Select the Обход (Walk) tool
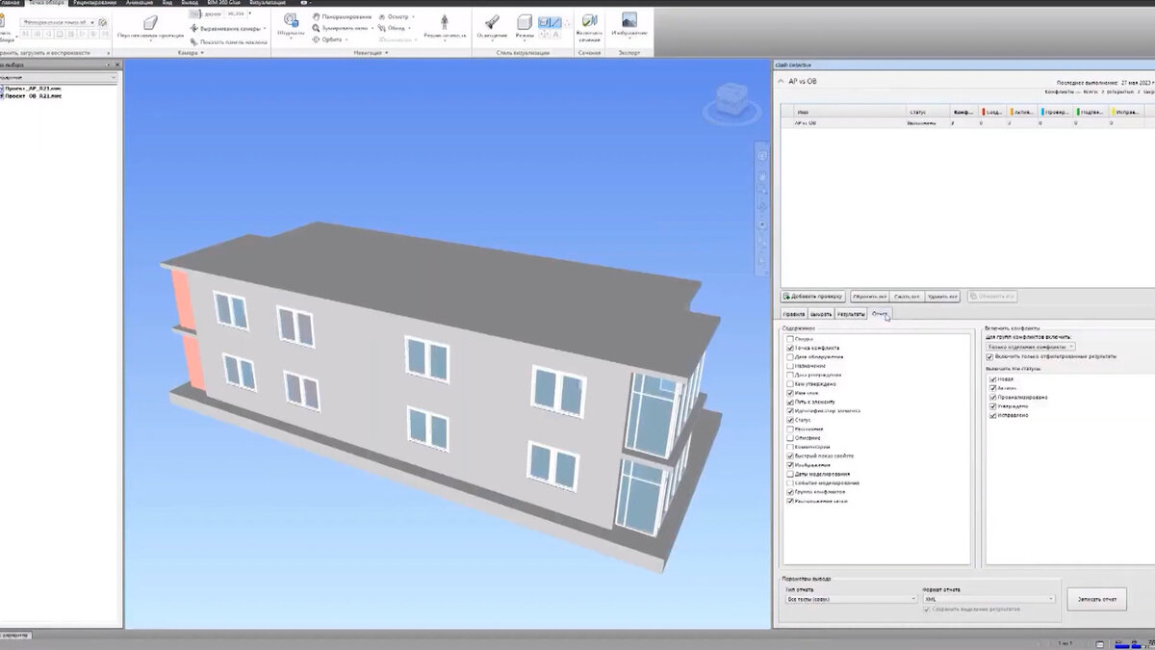This screenshot has width=1155, height=650. pyautogui.click(x=396, y=28)
